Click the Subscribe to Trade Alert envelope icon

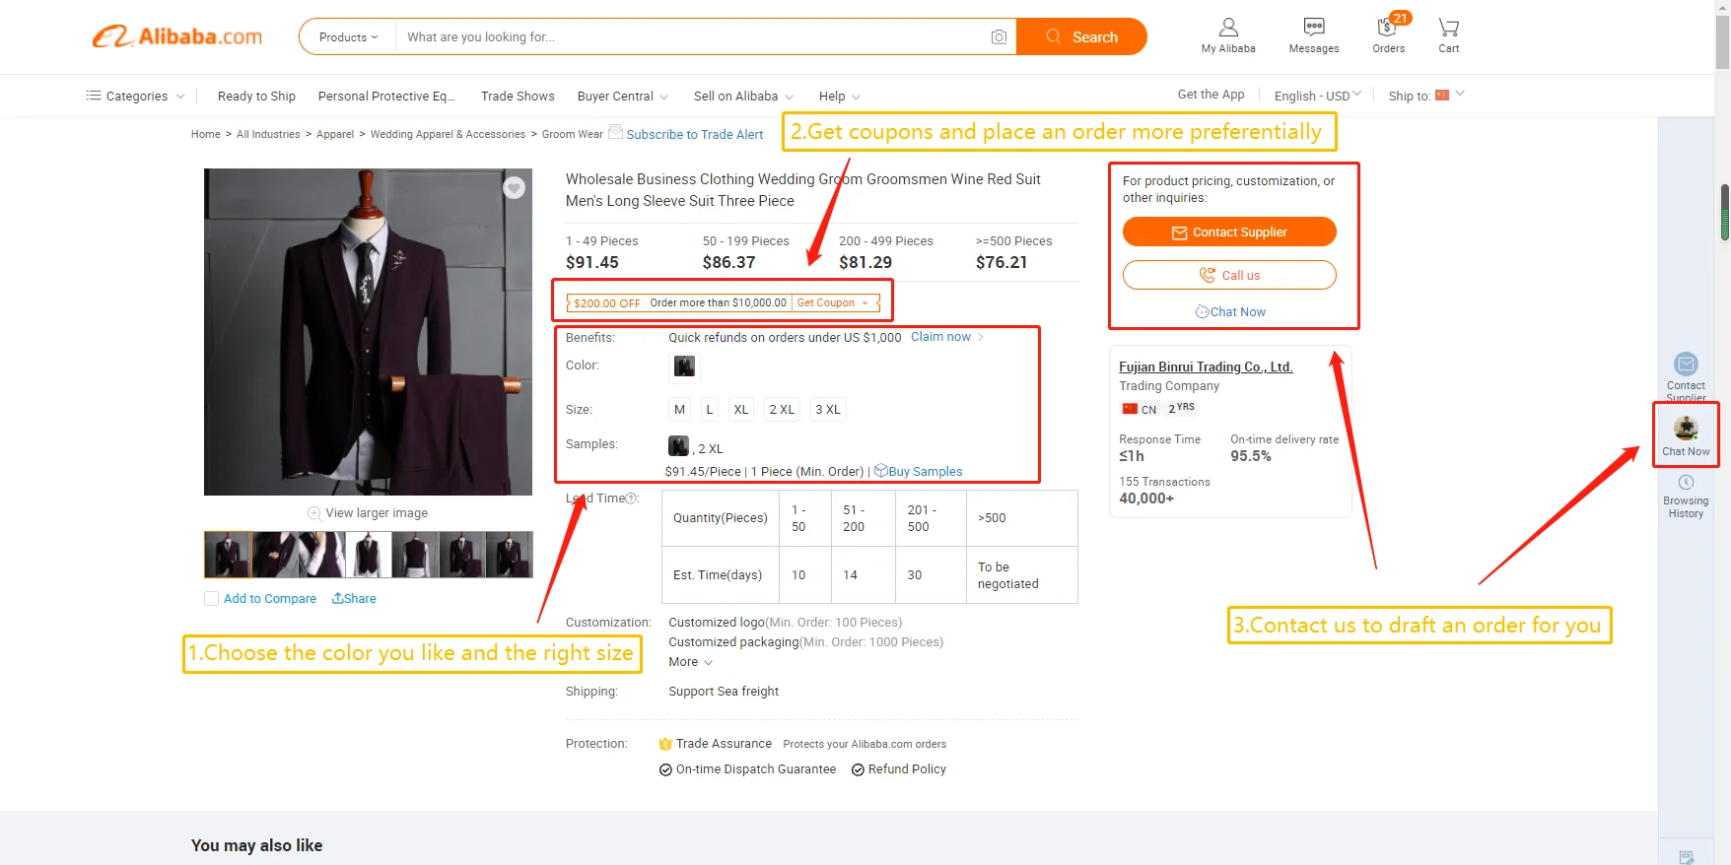(615, 132)
